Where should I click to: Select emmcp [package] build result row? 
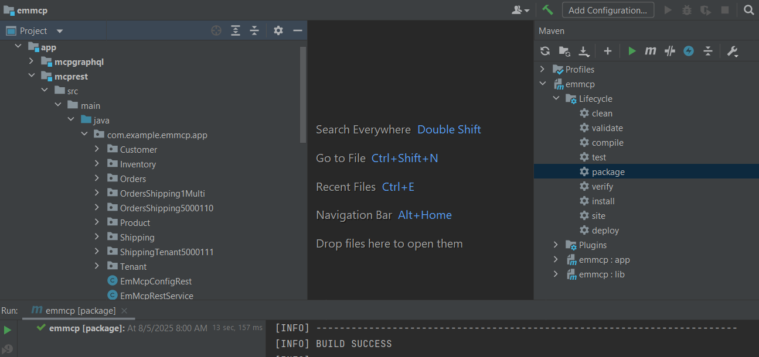(149, 328)
